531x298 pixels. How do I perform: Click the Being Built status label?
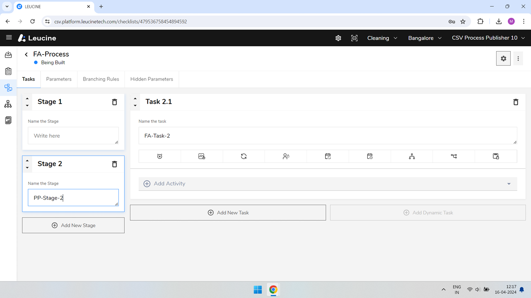pyautogui.click(x=53, y=63)
